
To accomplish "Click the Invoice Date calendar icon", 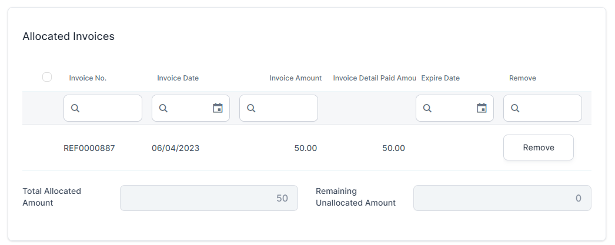I will tap(218, 108).
